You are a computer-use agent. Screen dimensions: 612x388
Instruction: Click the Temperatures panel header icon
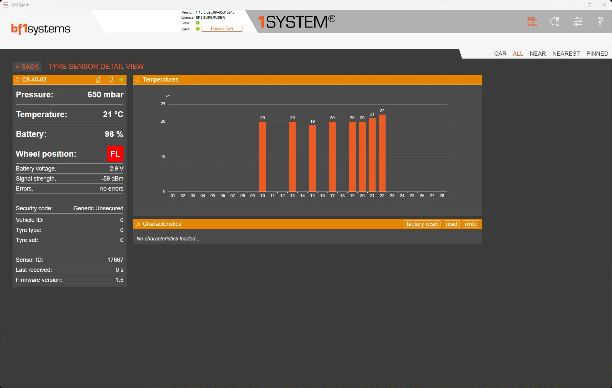(x=138, y=80)
